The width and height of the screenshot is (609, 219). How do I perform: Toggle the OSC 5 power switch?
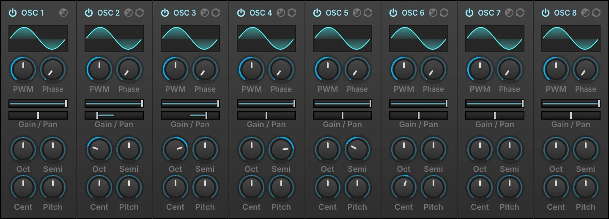317,13
